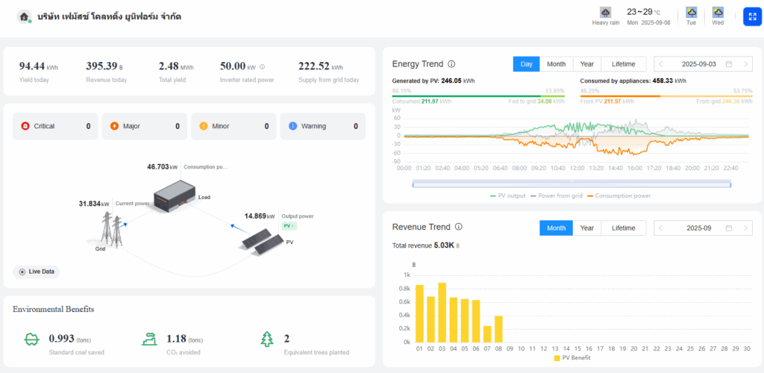Click the info icon beside Inverter rated power
764x373 pixels.
(x=262, y=66)
